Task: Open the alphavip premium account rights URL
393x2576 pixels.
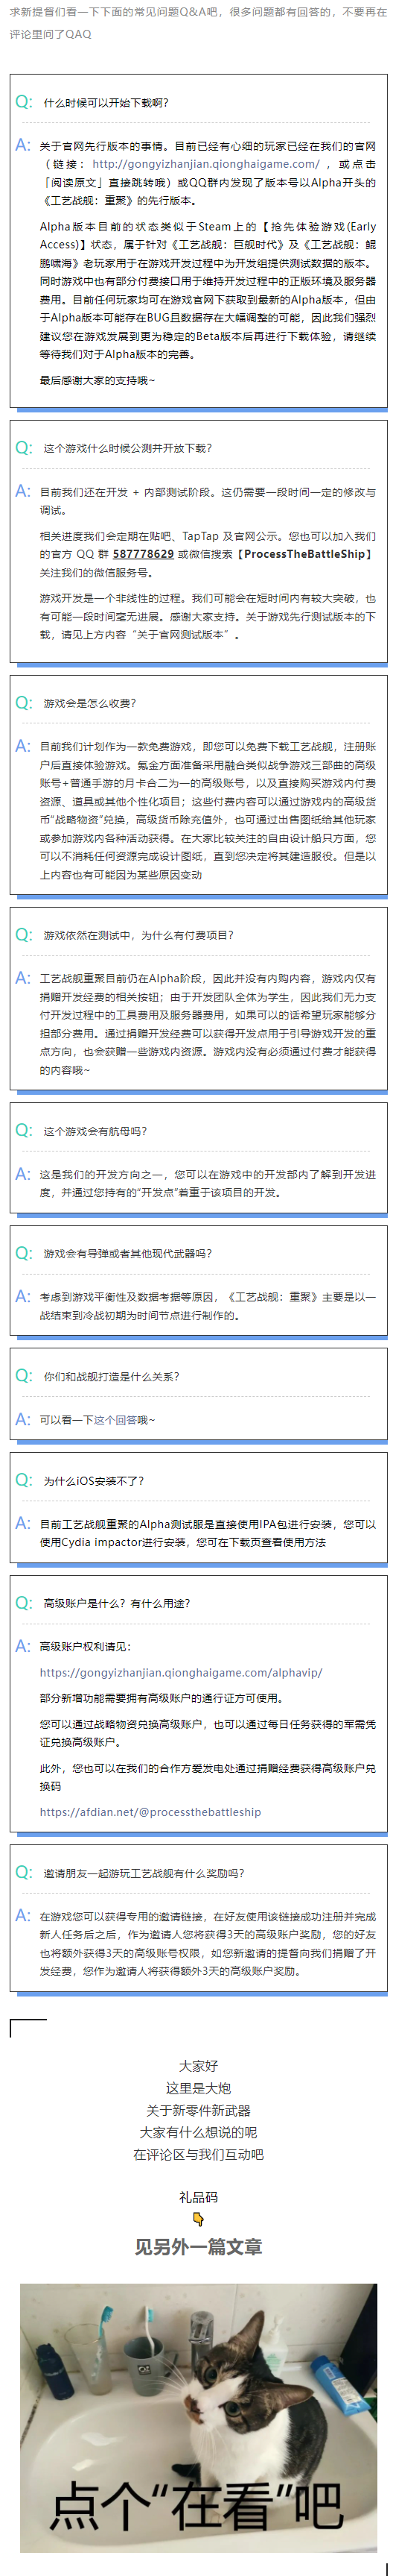Action: point(181,1672)
